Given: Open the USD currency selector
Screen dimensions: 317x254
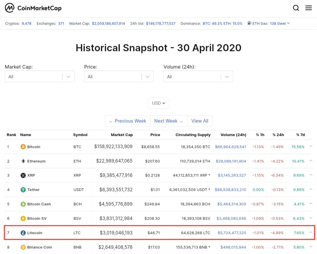Looking at the screenshot, I should 158,103.
